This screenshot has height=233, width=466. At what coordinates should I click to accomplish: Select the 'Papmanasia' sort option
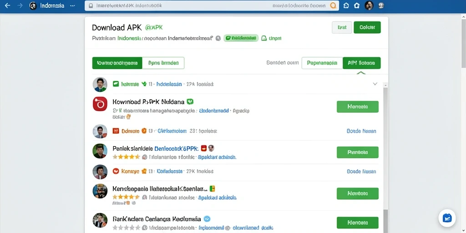(322, 63)
